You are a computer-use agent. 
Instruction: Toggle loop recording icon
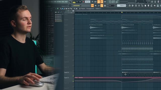click(105, 2)
